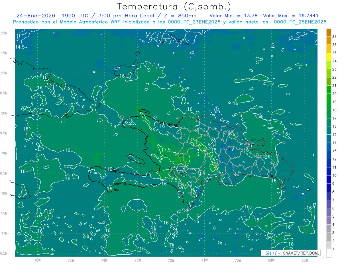Click the 72W longitude tick label
Screen dimensions: 342x264
click(171, 260)
